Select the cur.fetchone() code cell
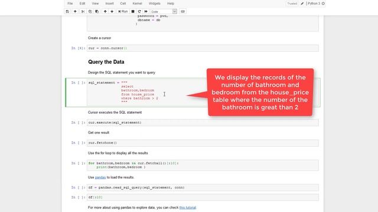Viewport: 378px width, 212px height. 203,143
